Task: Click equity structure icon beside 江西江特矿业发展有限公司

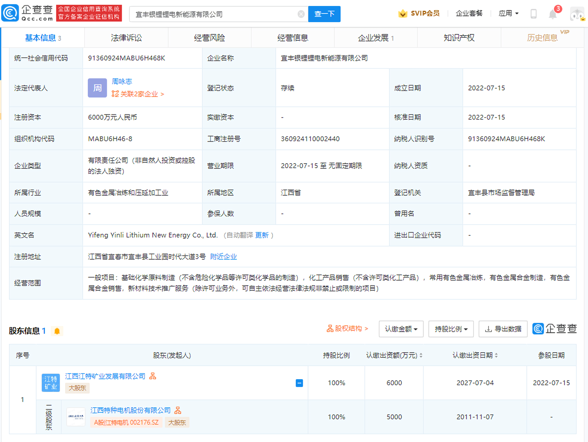Action: point(153,376)
